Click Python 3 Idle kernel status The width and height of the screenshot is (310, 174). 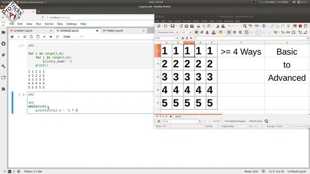(x=33, y=172)
